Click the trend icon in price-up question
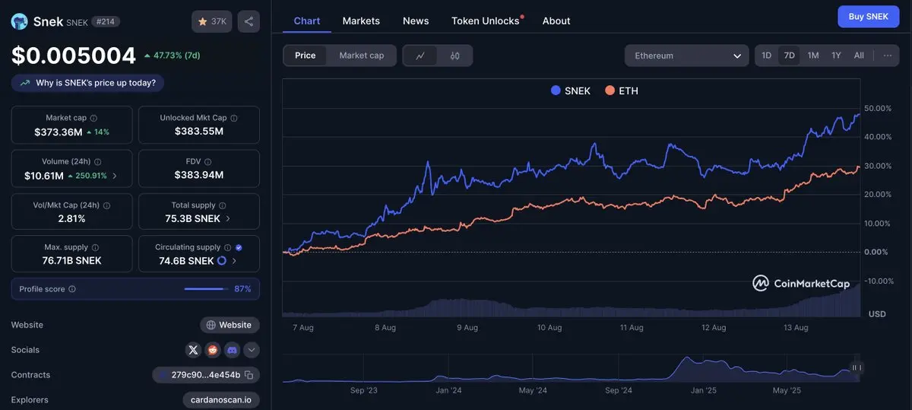This screenshot has height=410, width=912. [x=25, y=83]
